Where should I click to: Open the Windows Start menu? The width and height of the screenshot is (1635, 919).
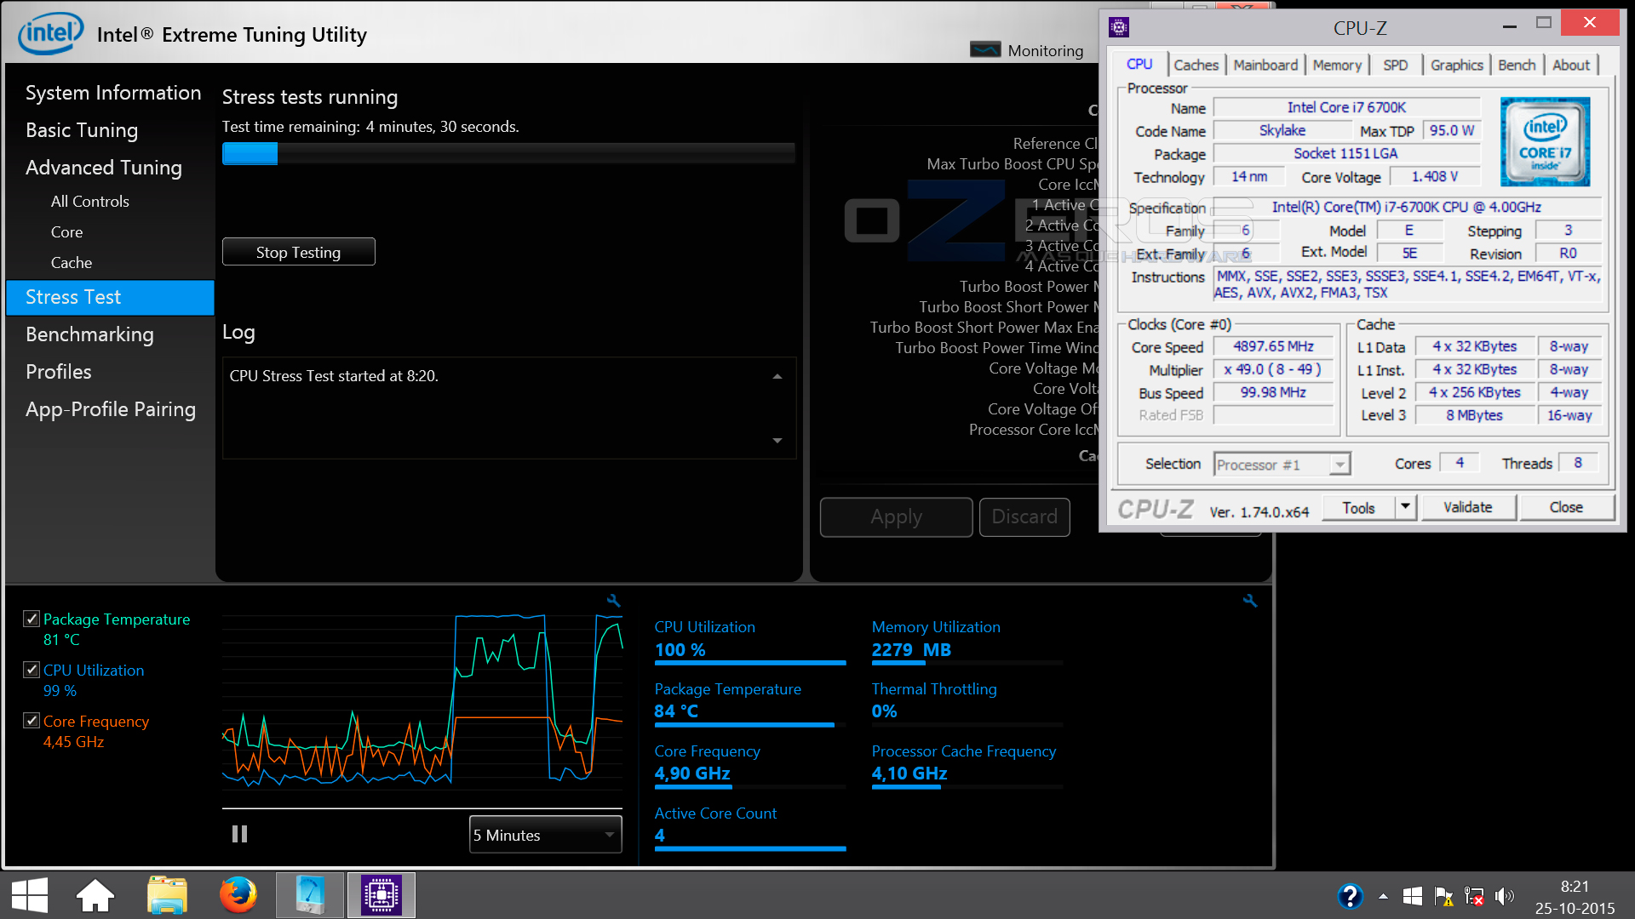point(30,896)
